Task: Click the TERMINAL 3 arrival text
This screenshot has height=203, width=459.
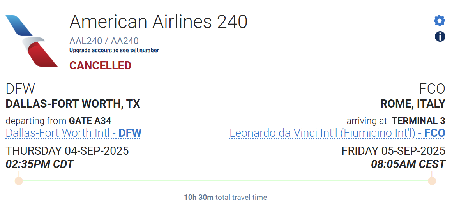Action: pyautogui.click(x=418, y=121)
